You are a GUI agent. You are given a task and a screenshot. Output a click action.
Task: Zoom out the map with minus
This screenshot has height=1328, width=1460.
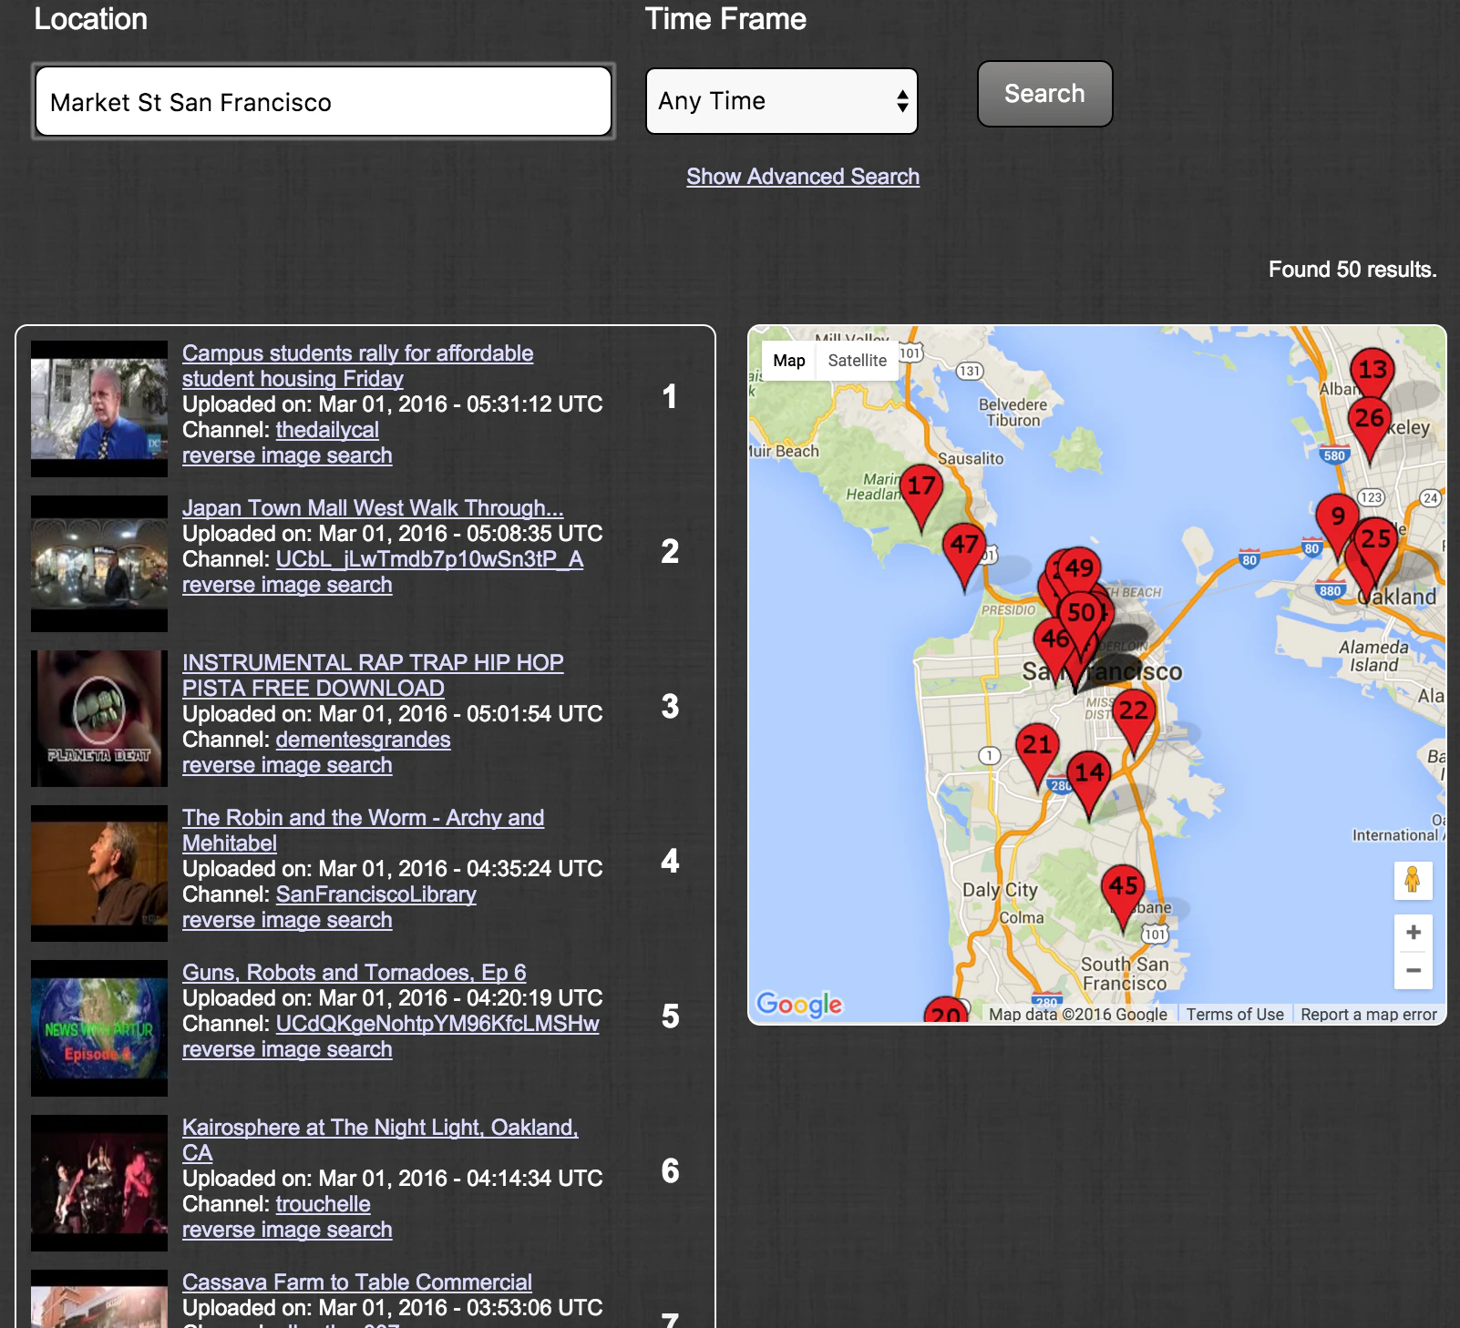(x=1414, y=971)
